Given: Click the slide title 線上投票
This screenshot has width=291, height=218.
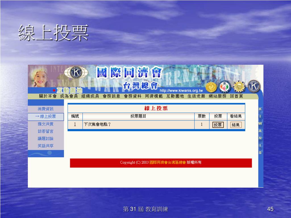Looking at the screenshot, I should [x=53, y=33].
